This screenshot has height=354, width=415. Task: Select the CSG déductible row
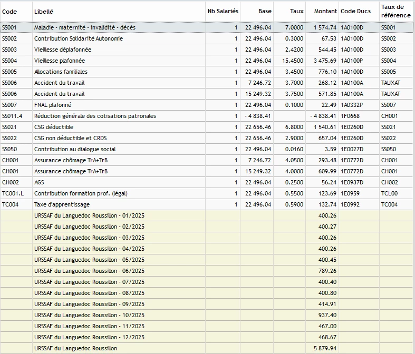pos(206,127)
